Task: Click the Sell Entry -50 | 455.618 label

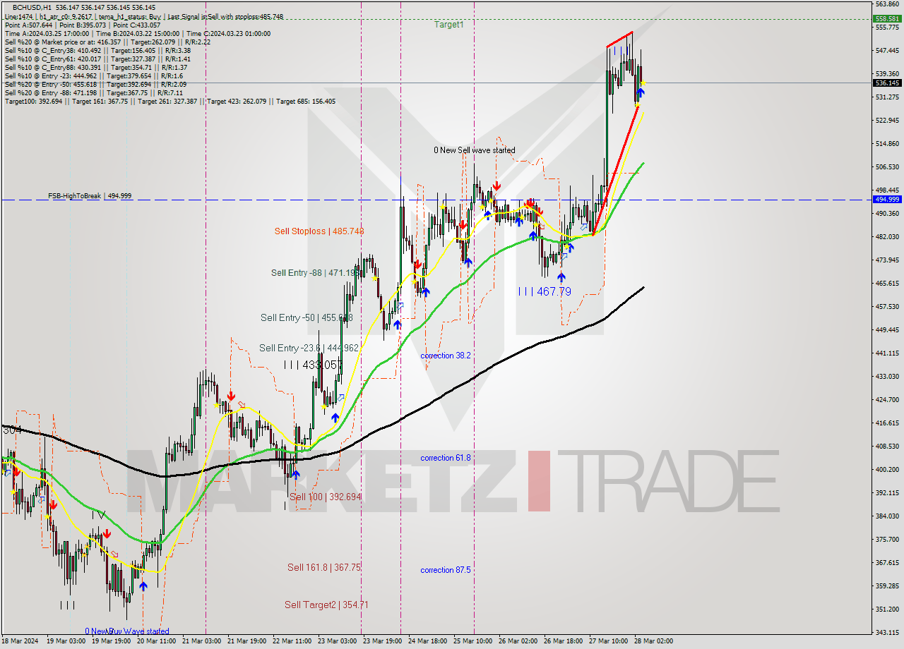Action: tap(307, 318)
